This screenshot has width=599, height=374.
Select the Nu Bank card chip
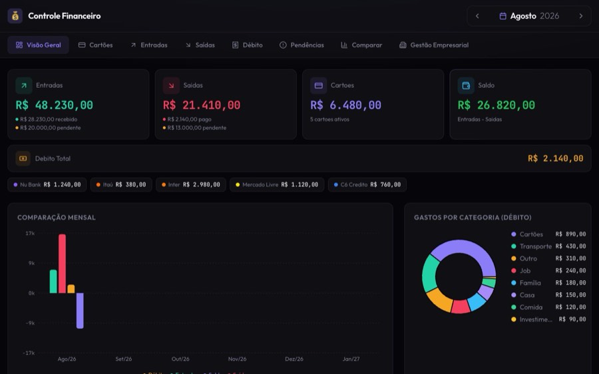(x=47, y=184)
